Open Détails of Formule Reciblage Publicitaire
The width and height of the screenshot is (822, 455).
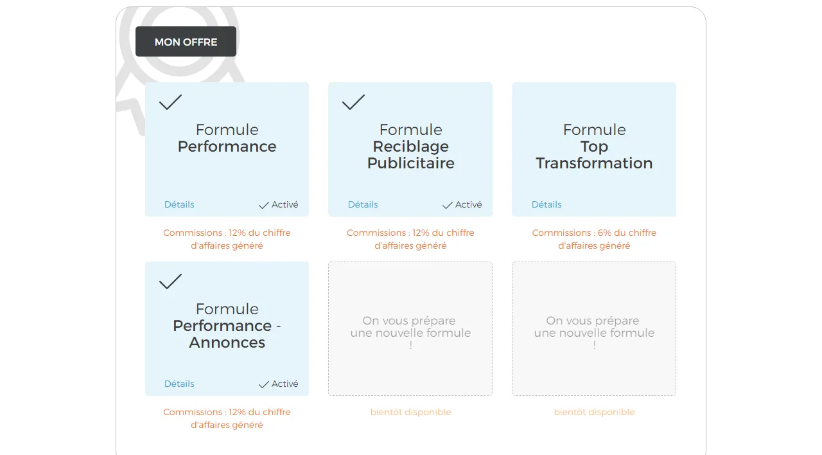click(363, 204)
